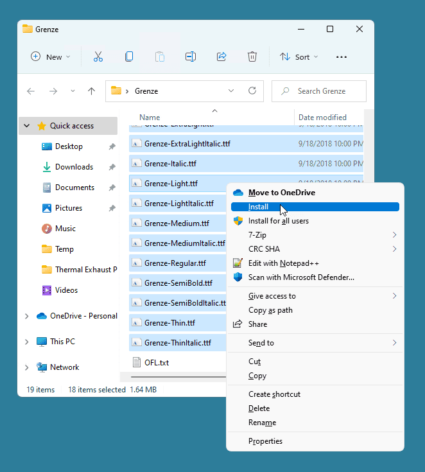The image size is (425, 472).
Task: Choose Edit with Notepad++
Action: click(x=315, y=263)
